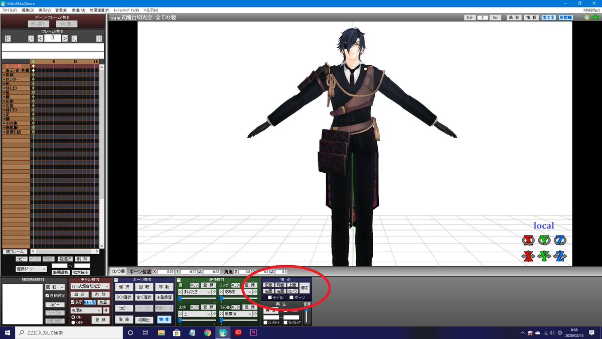602x339 pixels.
Task: Open the 選択ボーン dropdown
Action: point(31,269)
